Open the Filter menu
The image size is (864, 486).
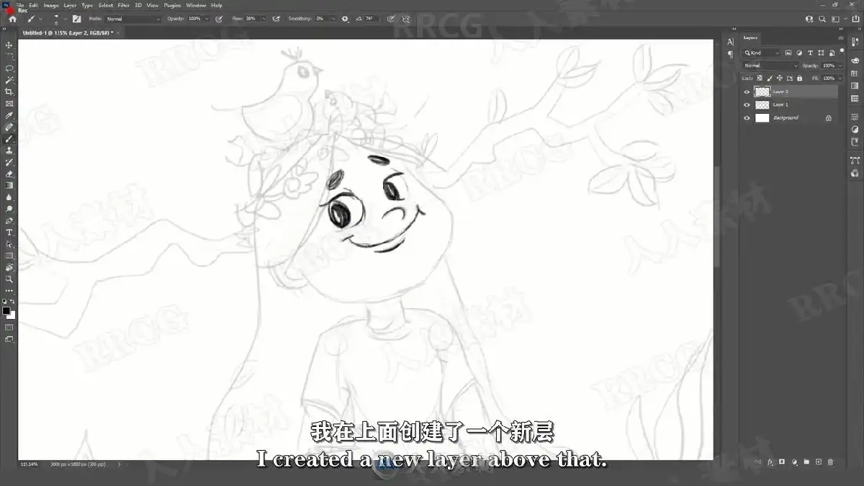point(124,5)
